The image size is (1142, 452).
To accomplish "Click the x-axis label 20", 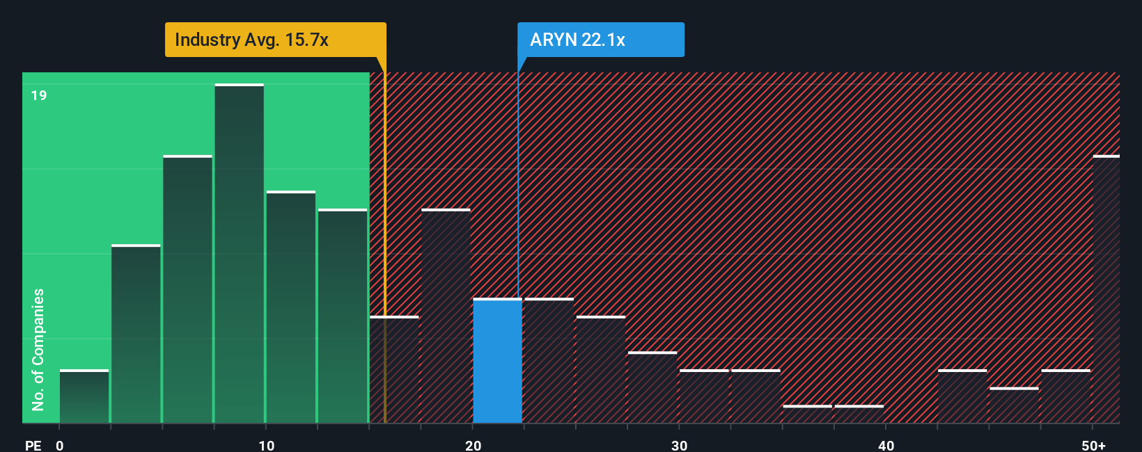I will [473, 445].
